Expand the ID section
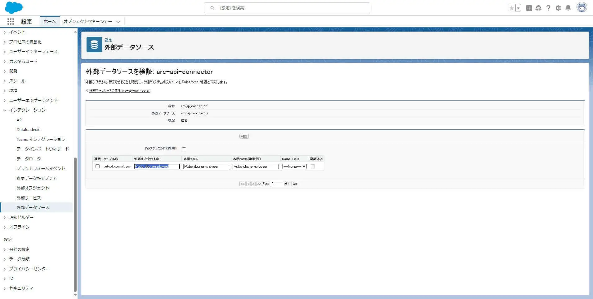 (x=5, y=279)
